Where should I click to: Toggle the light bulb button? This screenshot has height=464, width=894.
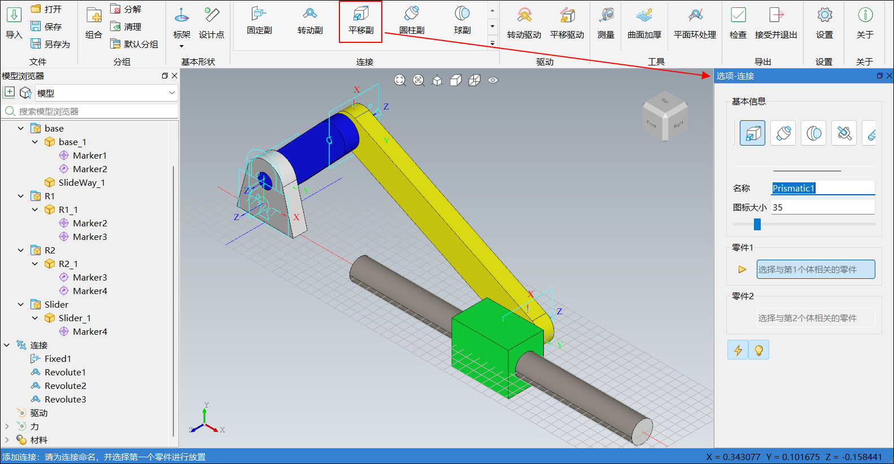pos(758,350)
